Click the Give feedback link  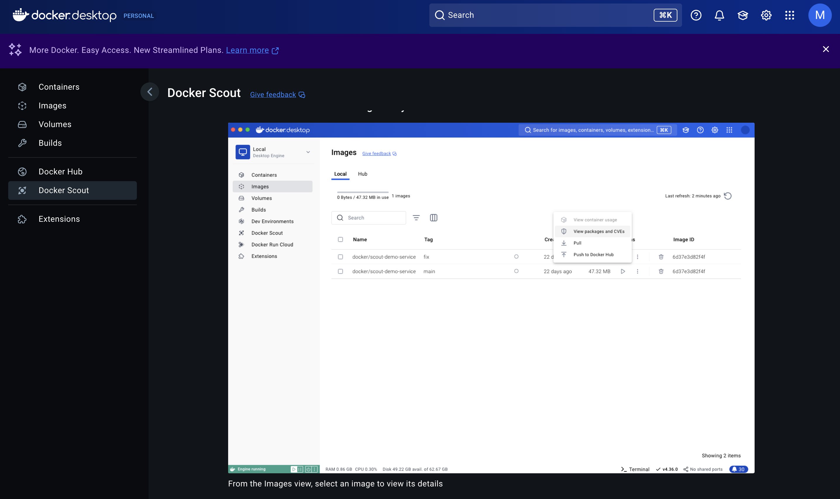[x=273, y=95]
